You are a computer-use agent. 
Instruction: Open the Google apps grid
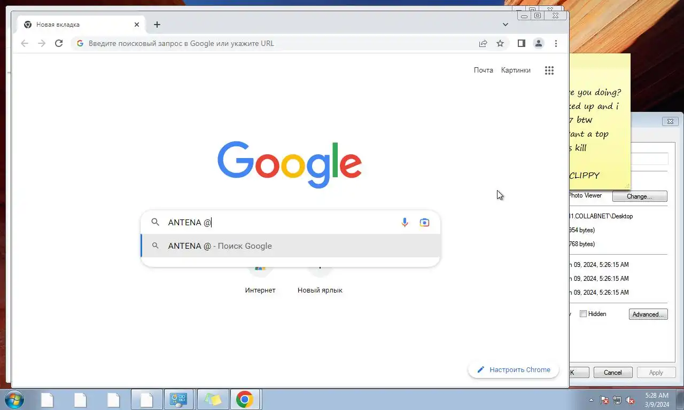click(549, 70)
